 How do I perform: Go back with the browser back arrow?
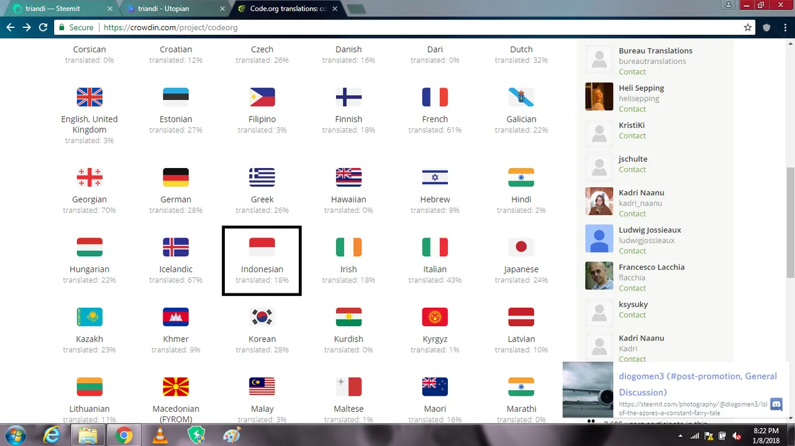[x=10, y=27]
